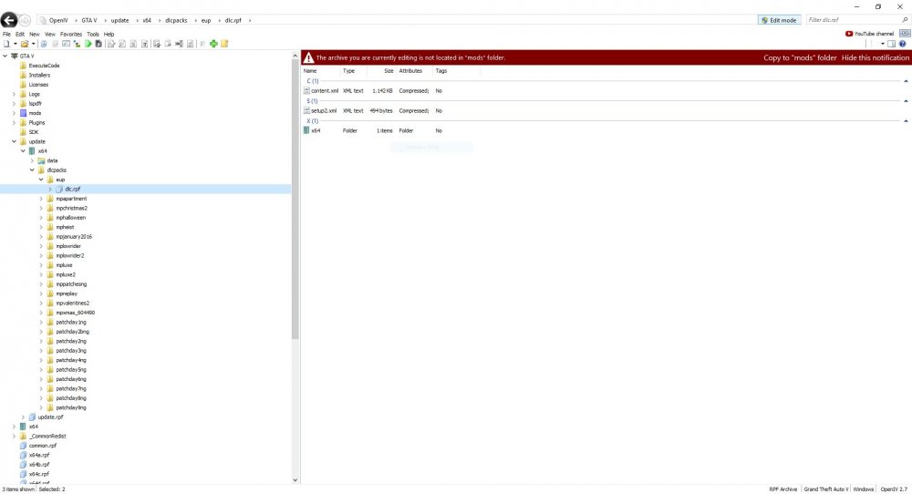912x494 pixels.
Task: Sort by the Size column header
Action: (381, 71)
